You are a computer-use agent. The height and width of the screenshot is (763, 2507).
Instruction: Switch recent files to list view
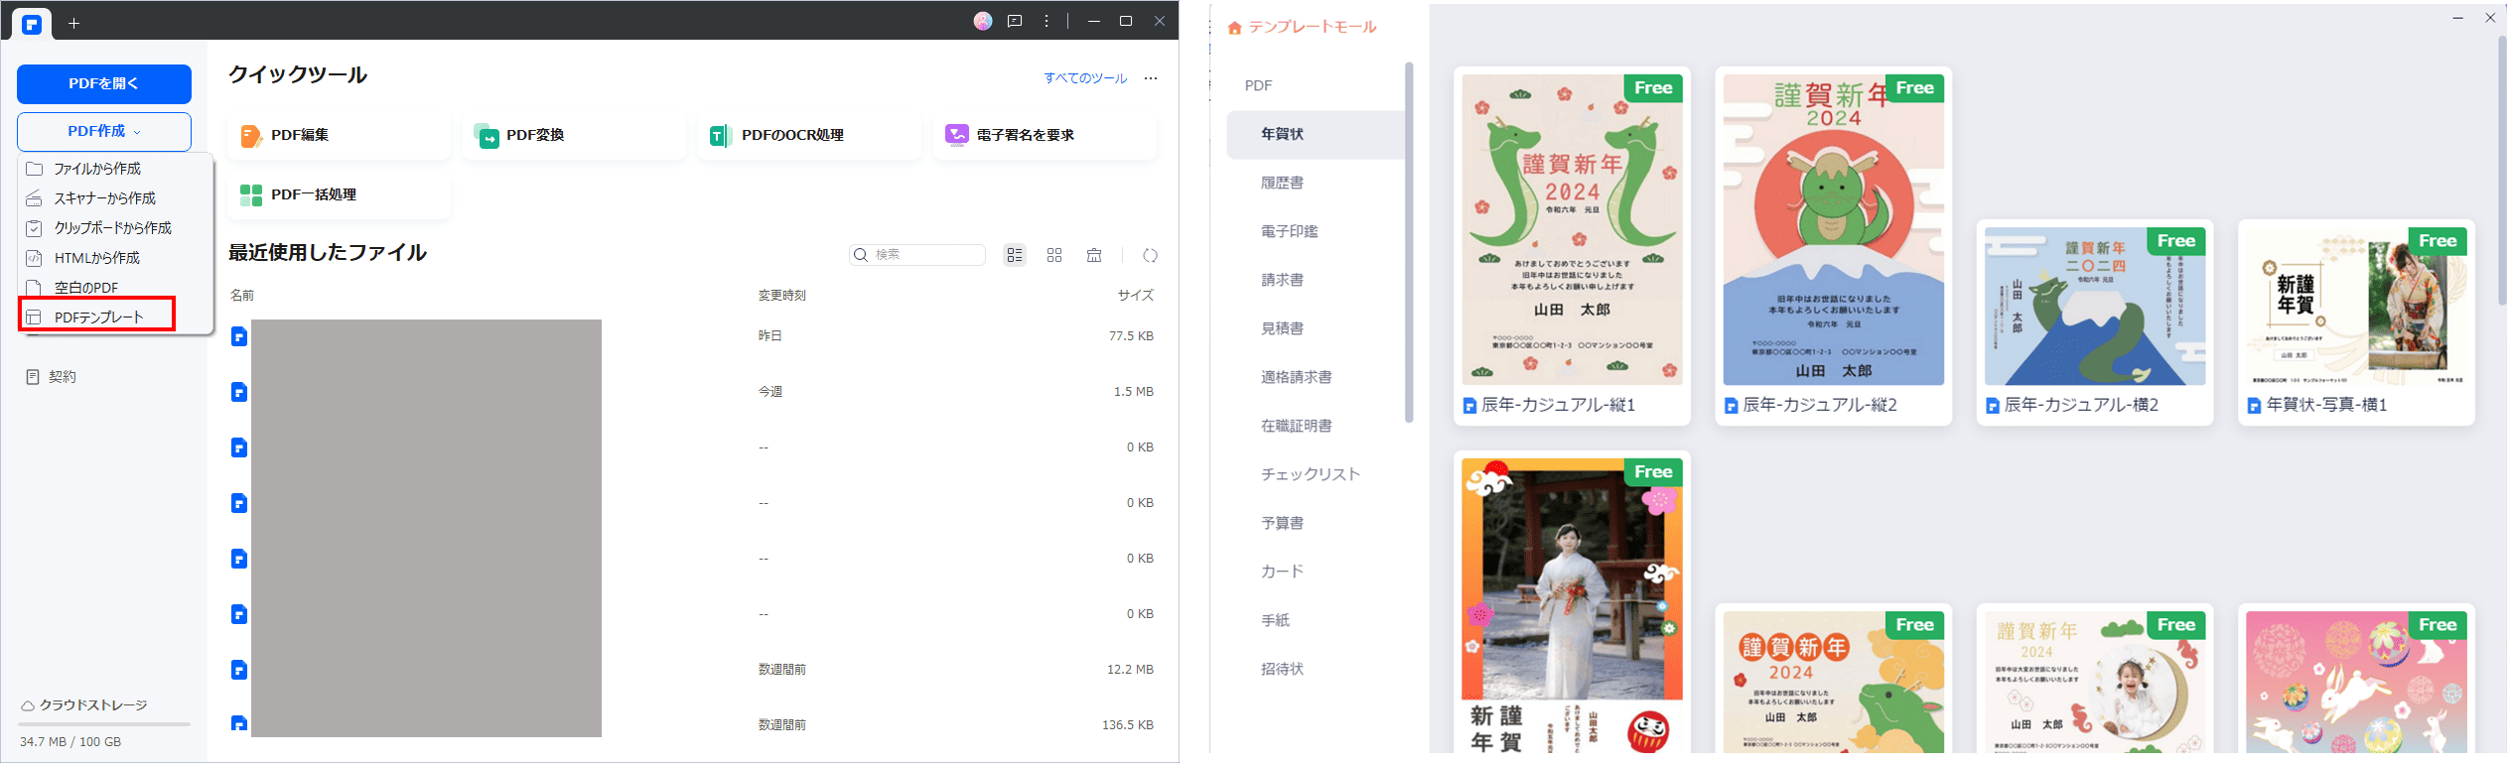(x=1015, y=255)
